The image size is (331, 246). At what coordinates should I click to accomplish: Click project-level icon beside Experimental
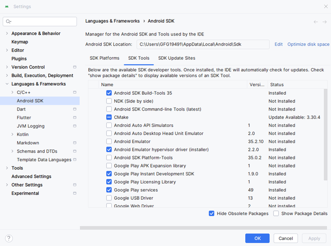coord(75,193)
